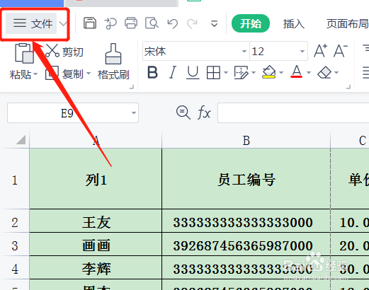Apply the red font color
This screenshot has height=290, width=369.
tap(297, 72)
